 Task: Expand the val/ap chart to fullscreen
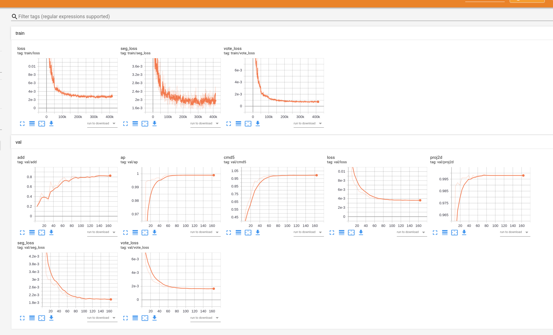coord(125,232)
